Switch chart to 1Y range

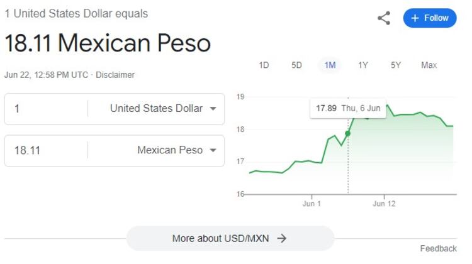point(363,65)
